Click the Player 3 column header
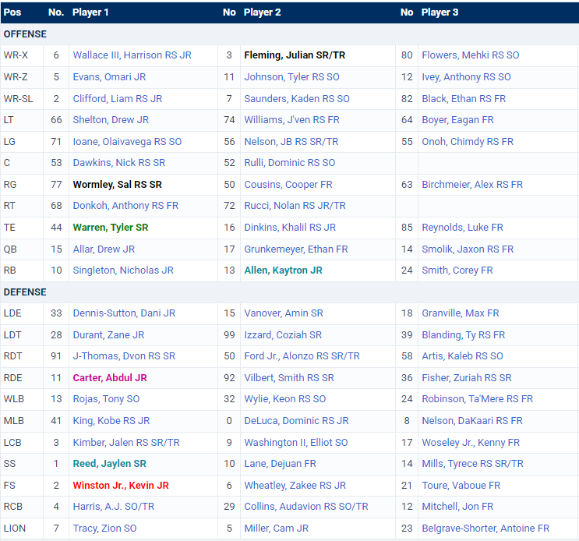Screen dimensions: 579x541 (x=440, y=12)
